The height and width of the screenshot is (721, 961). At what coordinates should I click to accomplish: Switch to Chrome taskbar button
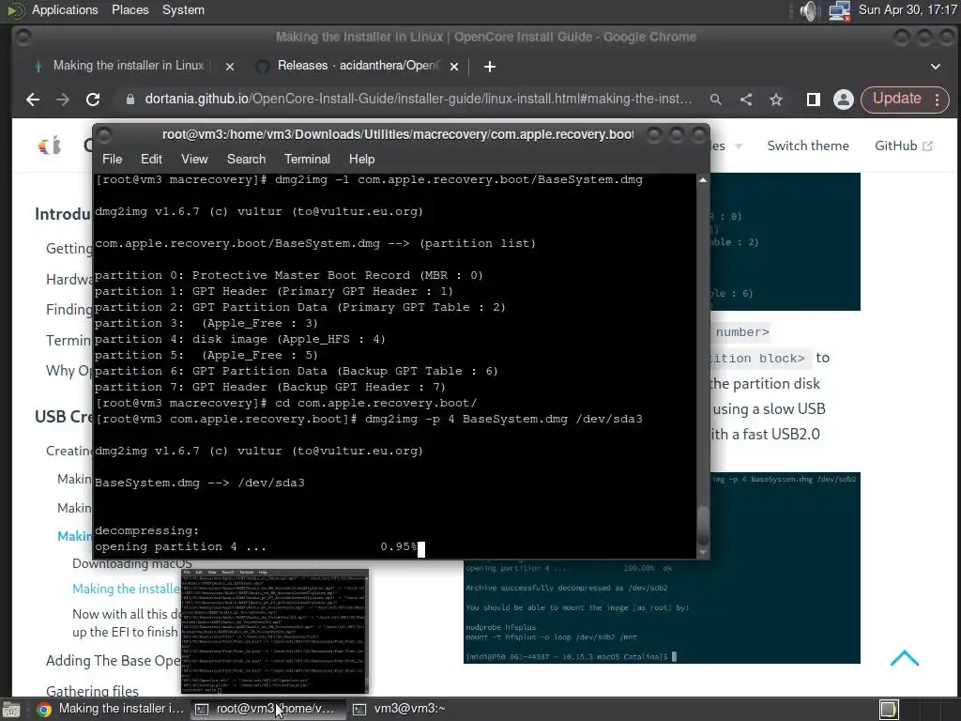click(x=111, y=709)
